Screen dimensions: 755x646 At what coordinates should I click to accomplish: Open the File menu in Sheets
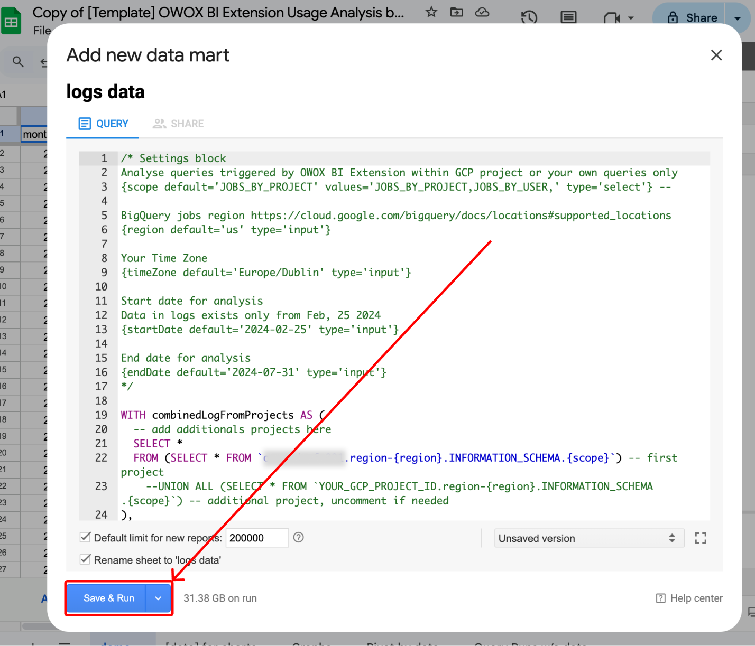(42, 31)
